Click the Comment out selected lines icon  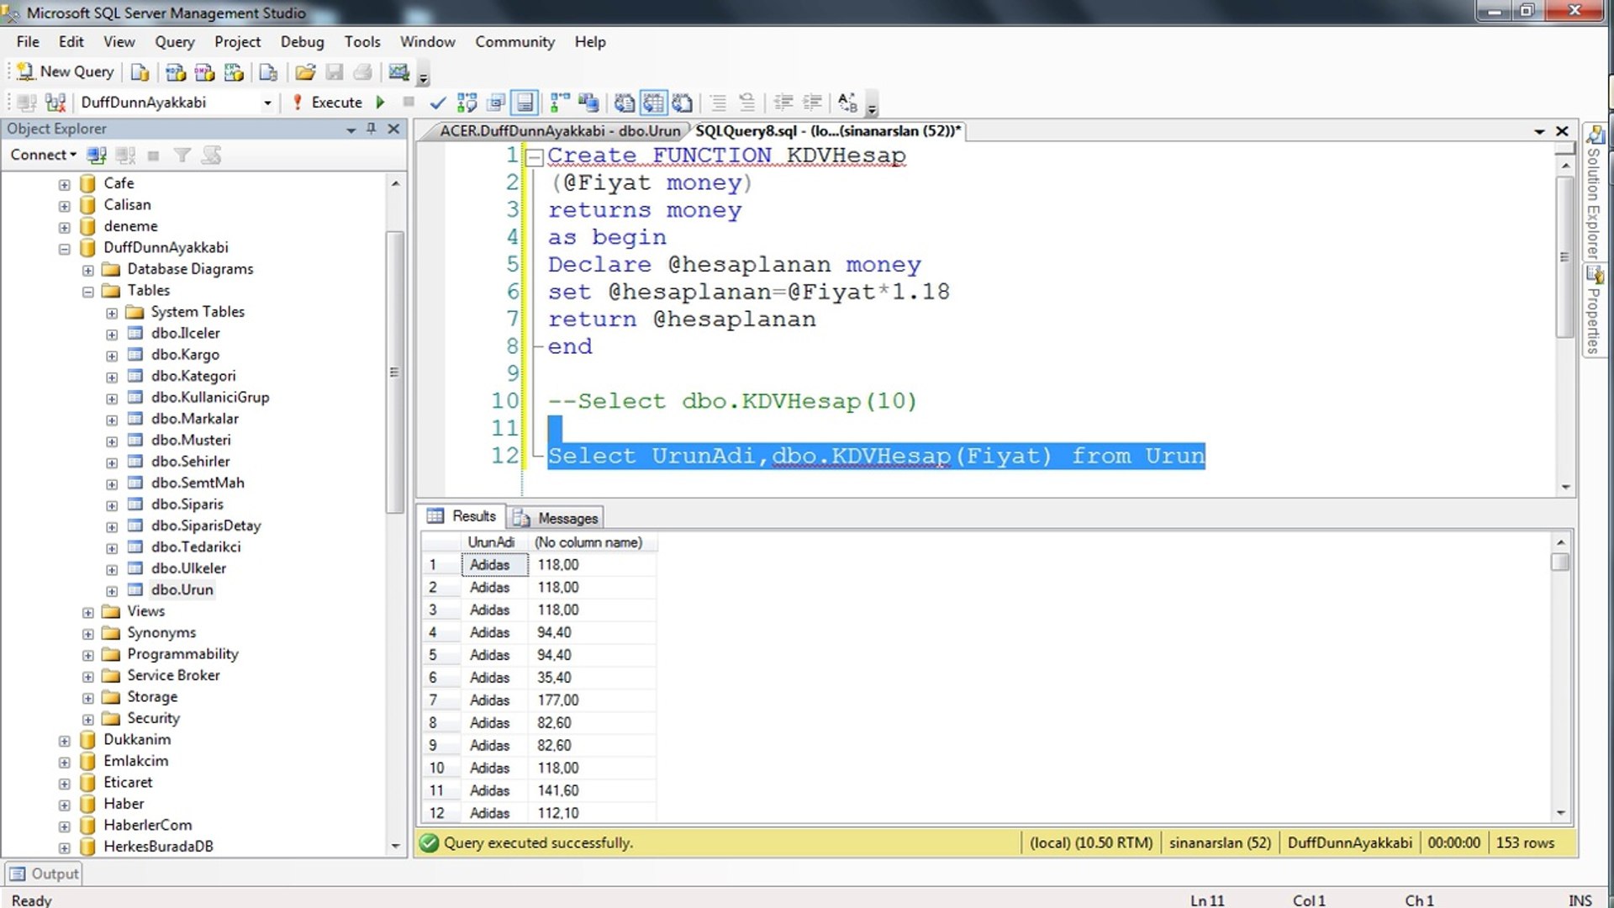click(x=718, y=103)
